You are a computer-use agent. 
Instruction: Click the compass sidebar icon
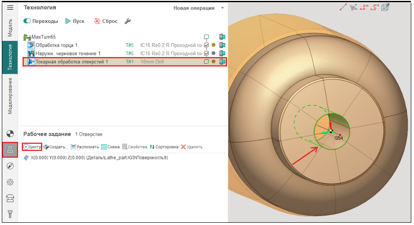tap(10, 166)
